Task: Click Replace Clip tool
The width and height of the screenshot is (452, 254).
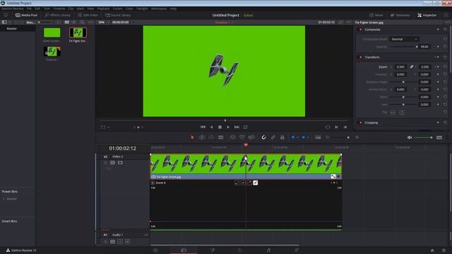Action: tap(251, 138)
